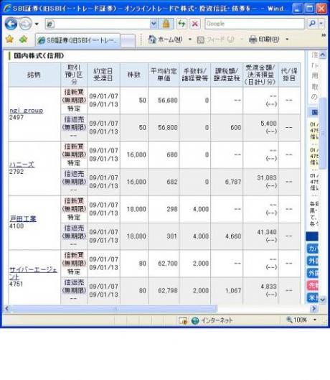This screenshot has width=330, height=380.
Task: Click the Internet Explorer title bar icon
Action: pyautogui.click(x=7, y=9)
